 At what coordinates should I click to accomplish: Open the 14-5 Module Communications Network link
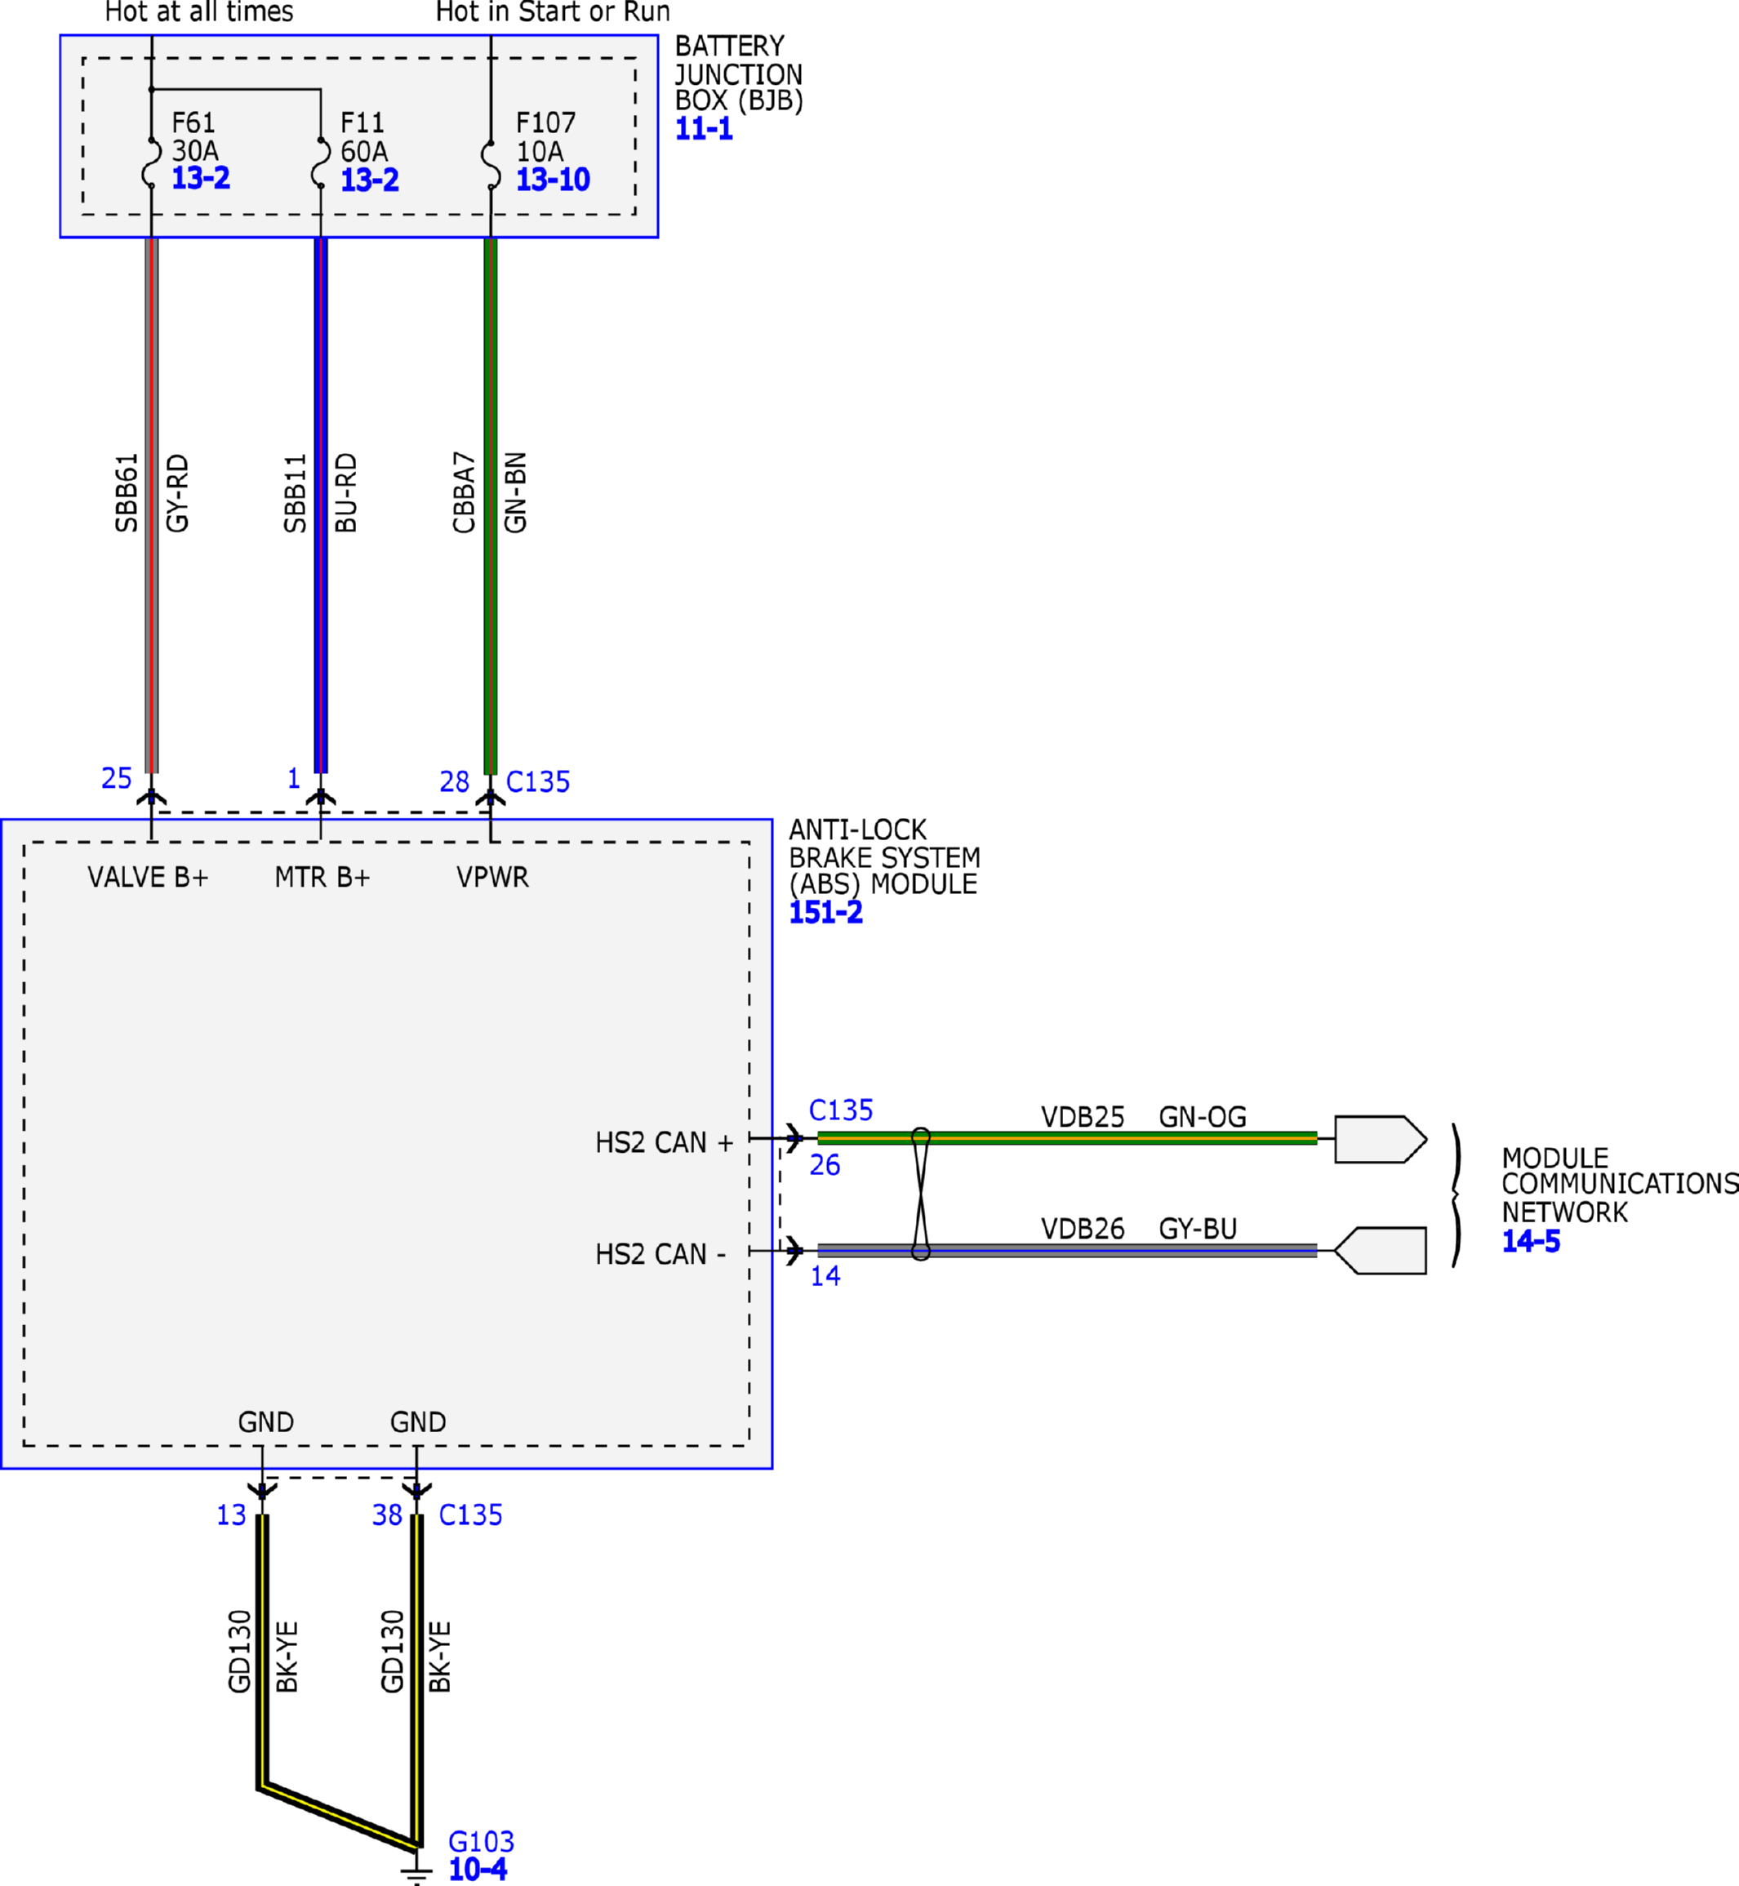[x=1531, y=1241]
